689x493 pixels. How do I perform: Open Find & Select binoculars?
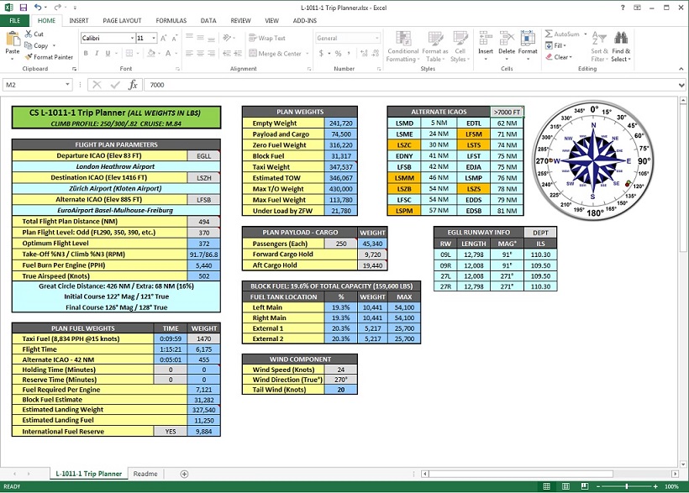point(620,46)
